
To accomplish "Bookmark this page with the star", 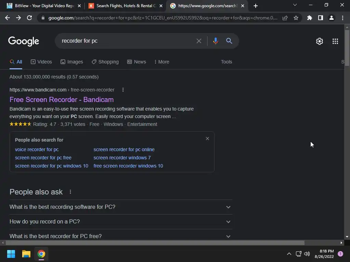I will [x=296, y=18].
